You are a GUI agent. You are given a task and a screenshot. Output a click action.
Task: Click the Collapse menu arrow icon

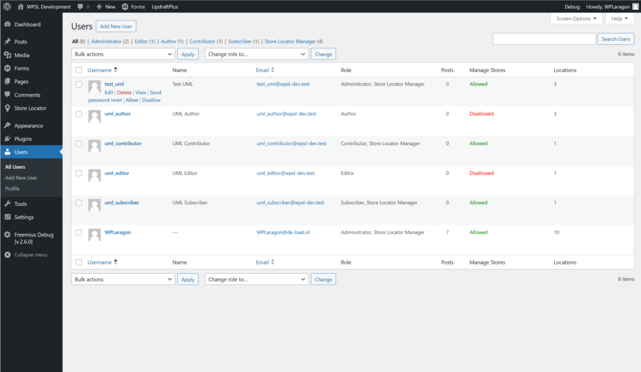coord(8,255)
